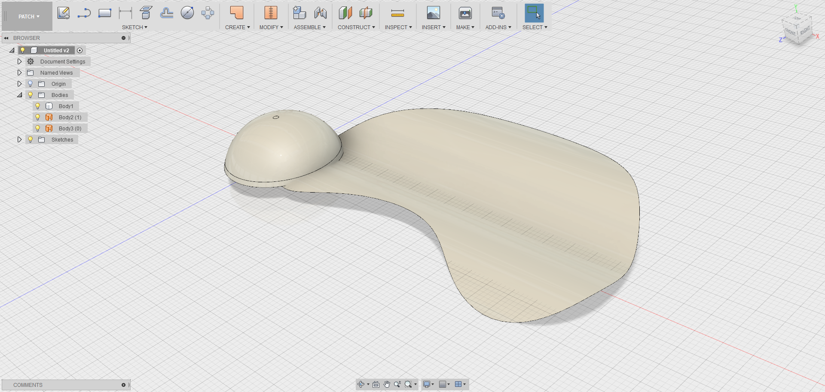The width and height of the screenshot is (825, 392).
Task: Open the COMMENTS panel
Action: (x=27, y=385)
